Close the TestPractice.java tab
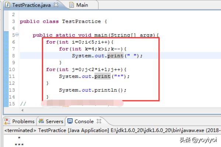The width and height of the screenshot is (221, 147). [56, 5]
